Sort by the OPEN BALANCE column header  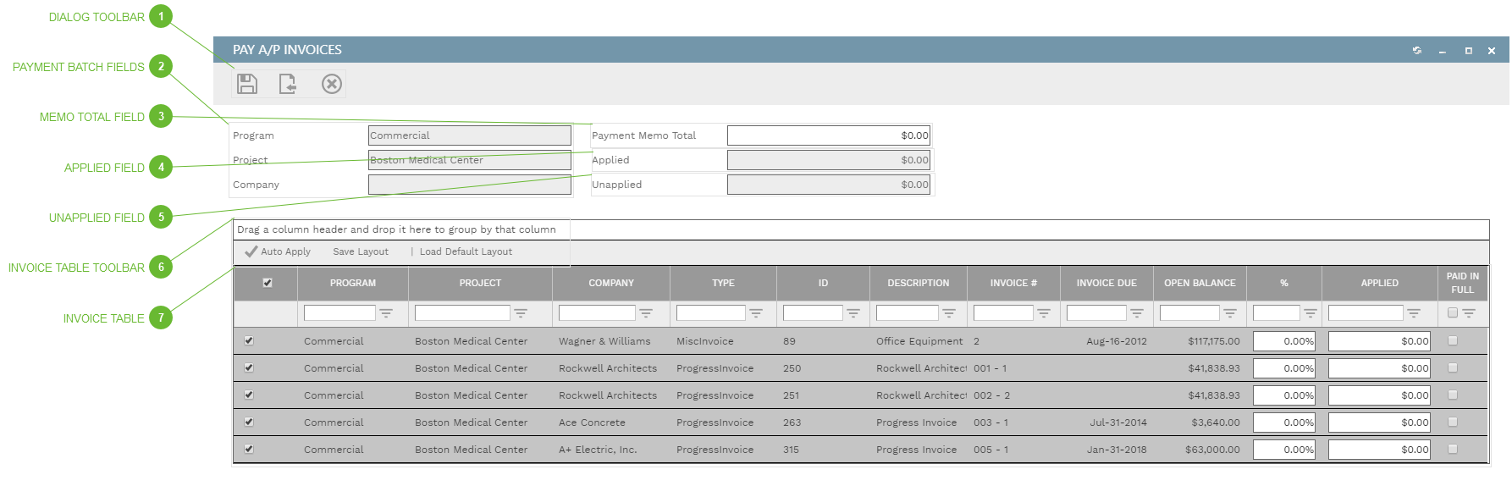point(1200,283)
